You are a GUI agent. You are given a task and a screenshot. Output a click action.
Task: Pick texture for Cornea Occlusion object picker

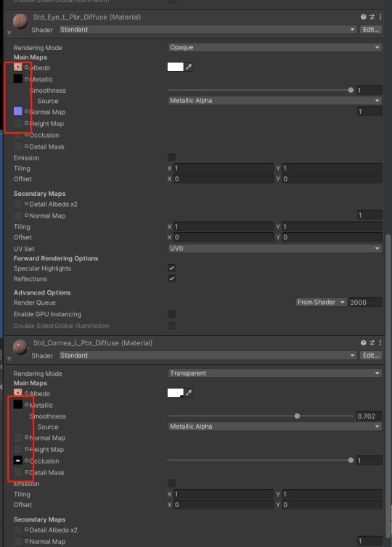click(x=27, y=461)
